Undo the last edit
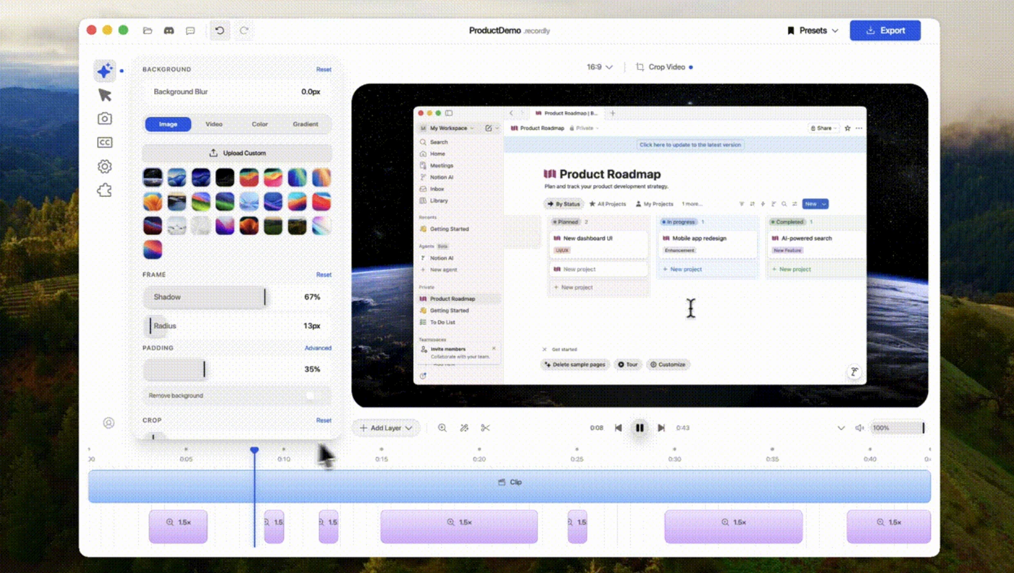The image size is (1014, 573). [x=220, y=30]
